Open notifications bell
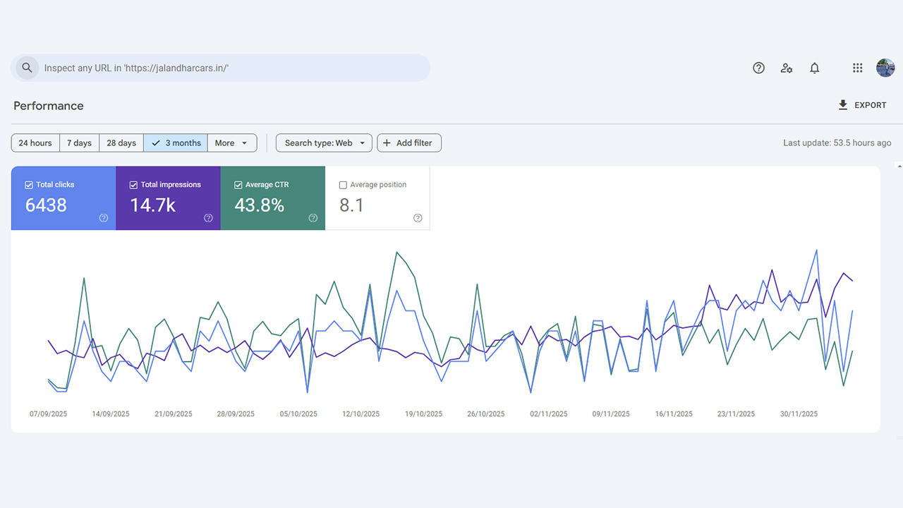Screen dimensions: 903x508 click(x=815, y=68)
